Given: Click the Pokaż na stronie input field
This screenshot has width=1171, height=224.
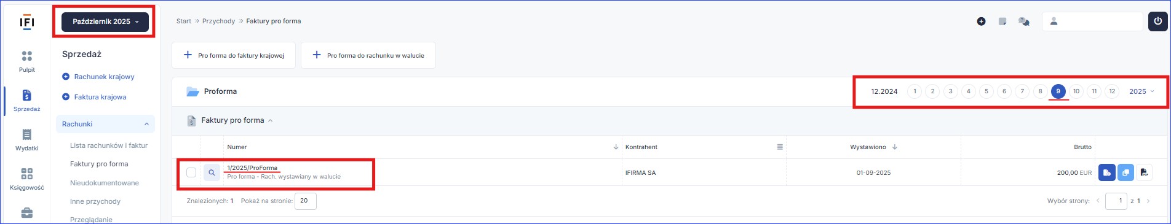Looking at the screenshot, I should click(x=306, y=201).
